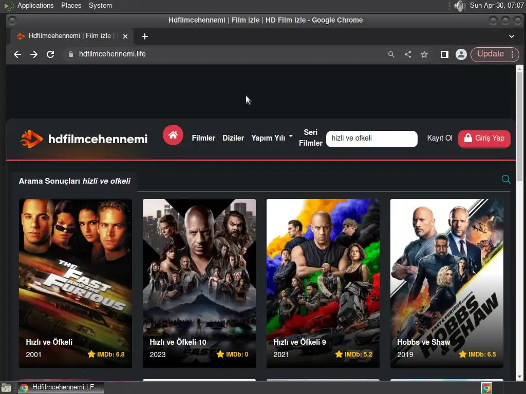The width and height of the screenshot is (526, 394).
Task: Open Hızlı ve Öfkeli 9 poster
Action: (323, 284)
